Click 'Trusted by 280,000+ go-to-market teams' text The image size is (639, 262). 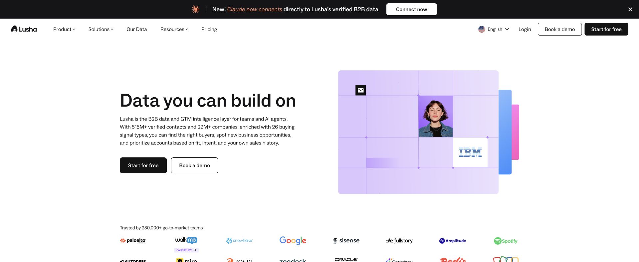pos(161,228)
